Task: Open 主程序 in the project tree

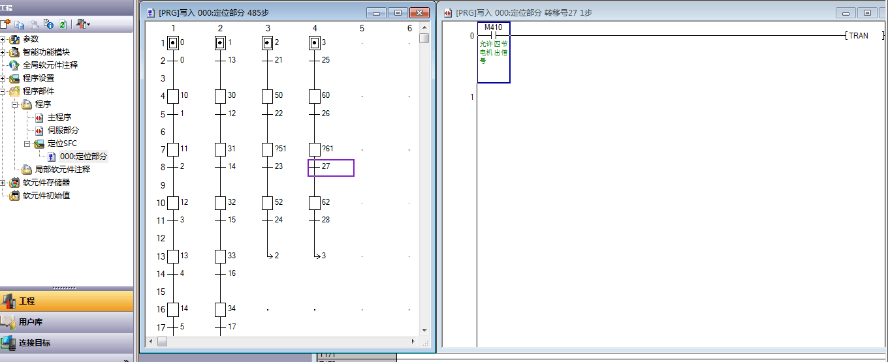Action: click(x=59, y=117)
